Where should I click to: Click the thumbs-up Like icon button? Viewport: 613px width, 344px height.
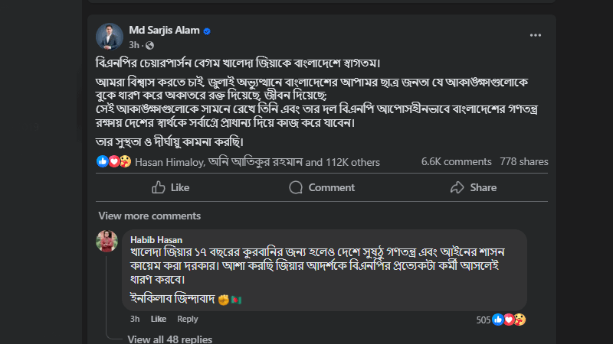(159, 187)
